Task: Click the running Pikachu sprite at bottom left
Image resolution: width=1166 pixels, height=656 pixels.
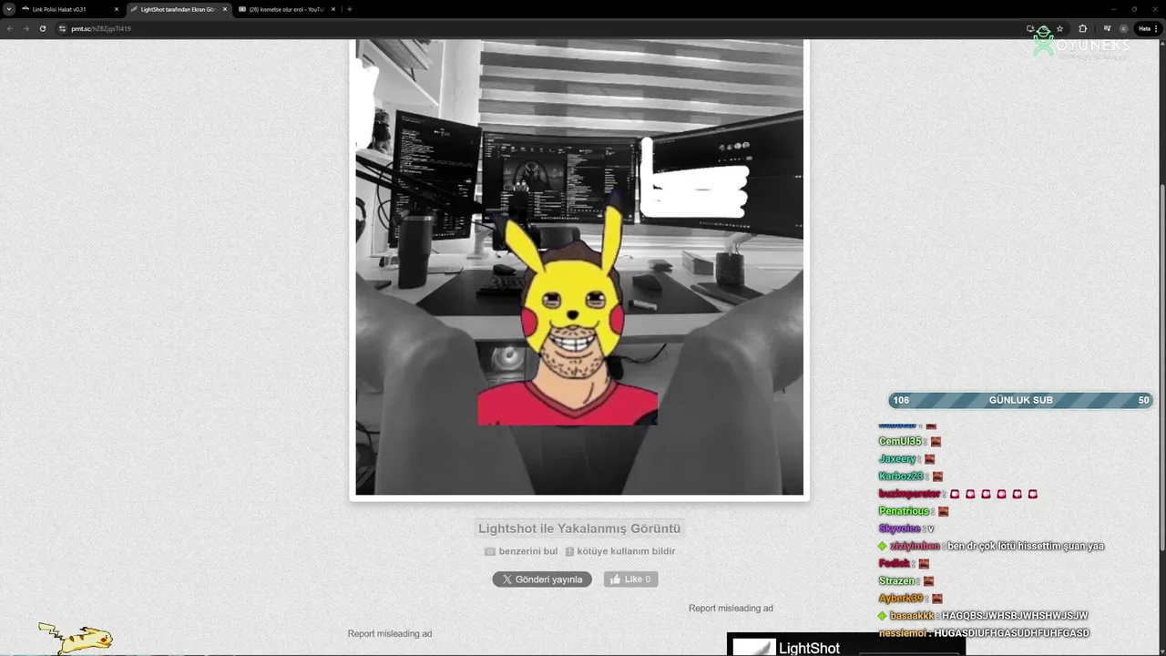Action: click(77, 638)
